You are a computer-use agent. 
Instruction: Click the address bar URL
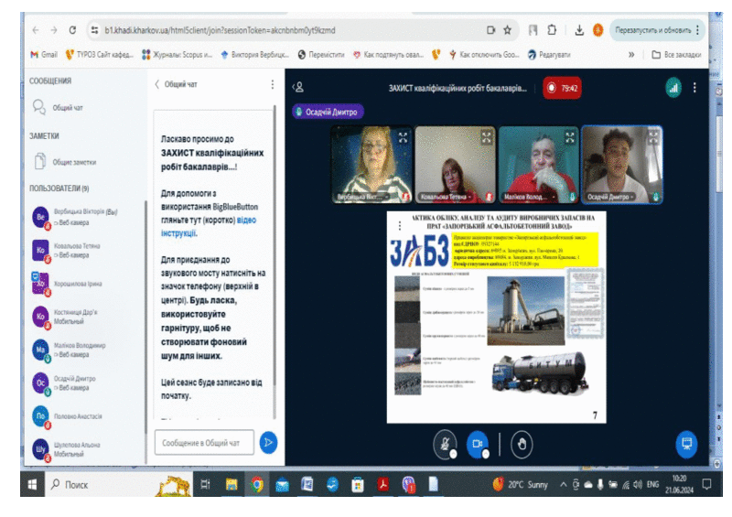coord(220,30)
